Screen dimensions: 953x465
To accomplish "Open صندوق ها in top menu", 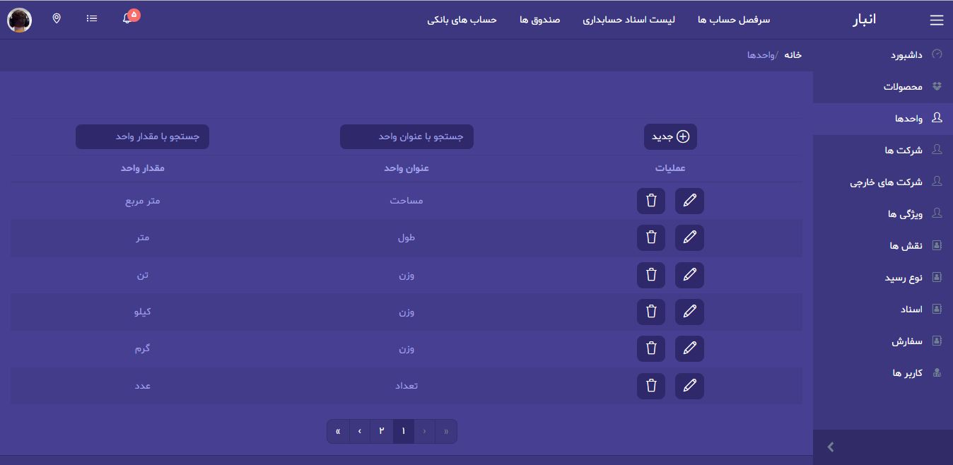I will click(540, 20).
